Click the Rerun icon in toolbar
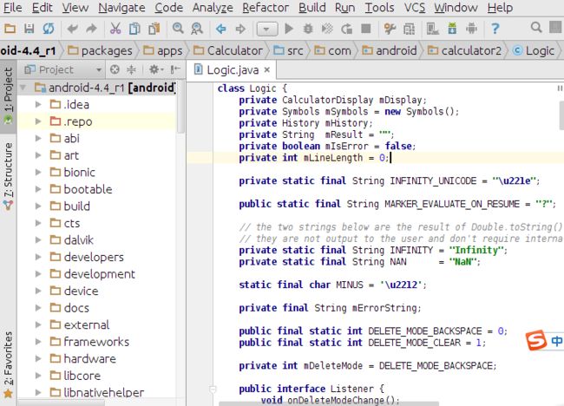The image size is (564, 406). point(347,28)
